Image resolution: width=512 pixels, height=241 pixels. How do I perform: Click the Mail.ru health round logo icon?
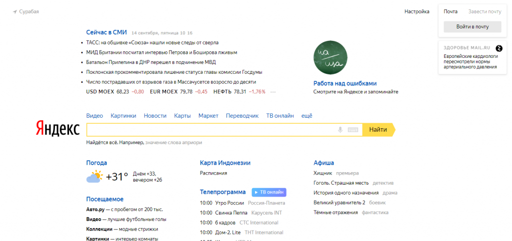498,48
